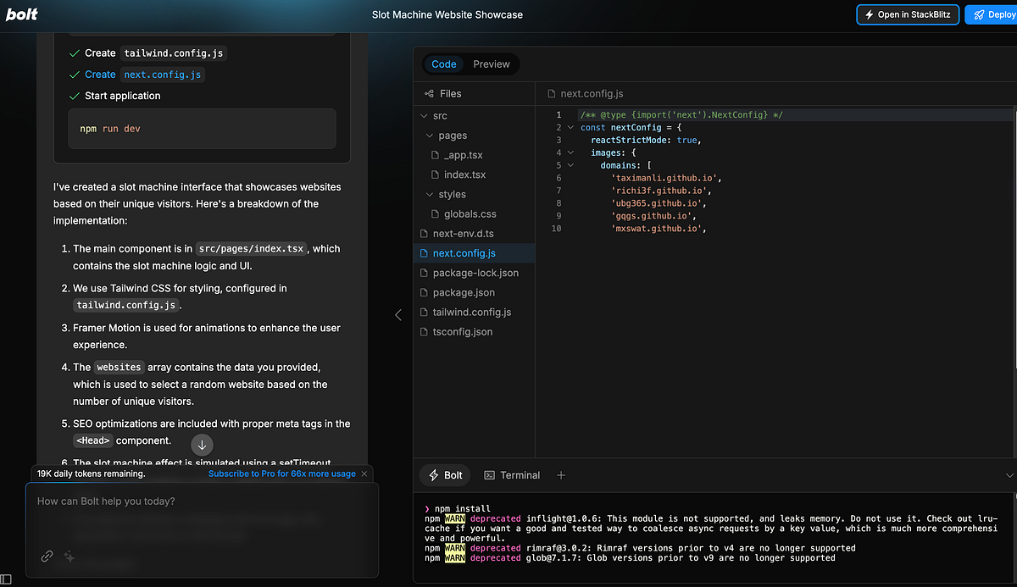Collapse the chat panel with the left chevron
This screenshot has height=587, width=1017.
(x=397, y=314)
